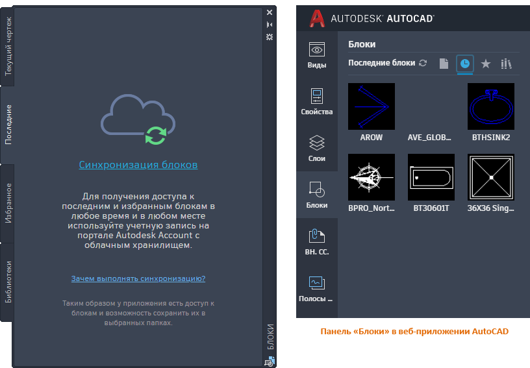The height and width of the screenshot is (368, 530).
Task: Click the AutoCAD red A logo
Action: [x=317, y=19]
